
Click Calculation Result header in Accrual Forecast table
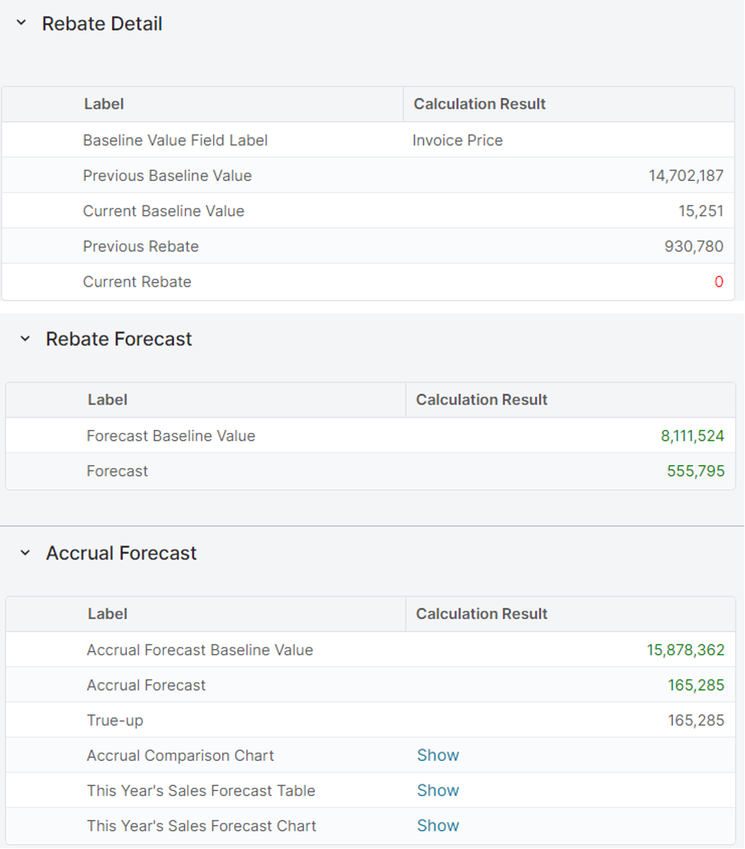pos(481,614)
